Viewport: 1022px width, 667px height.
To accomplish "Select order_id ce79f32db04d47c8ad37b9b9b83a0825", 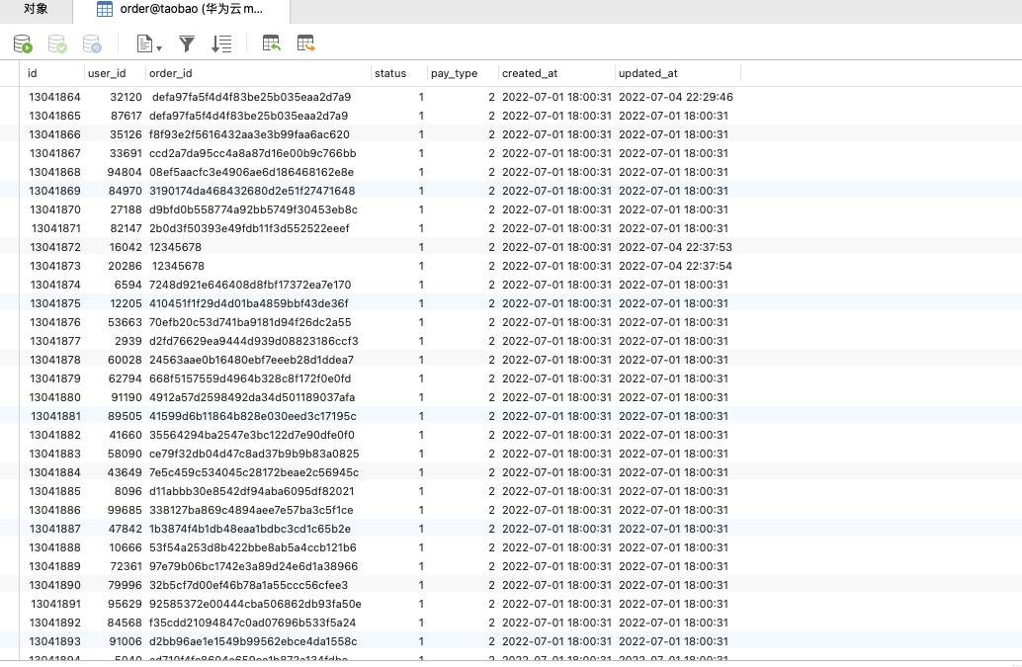I will (x=254, y=454).
